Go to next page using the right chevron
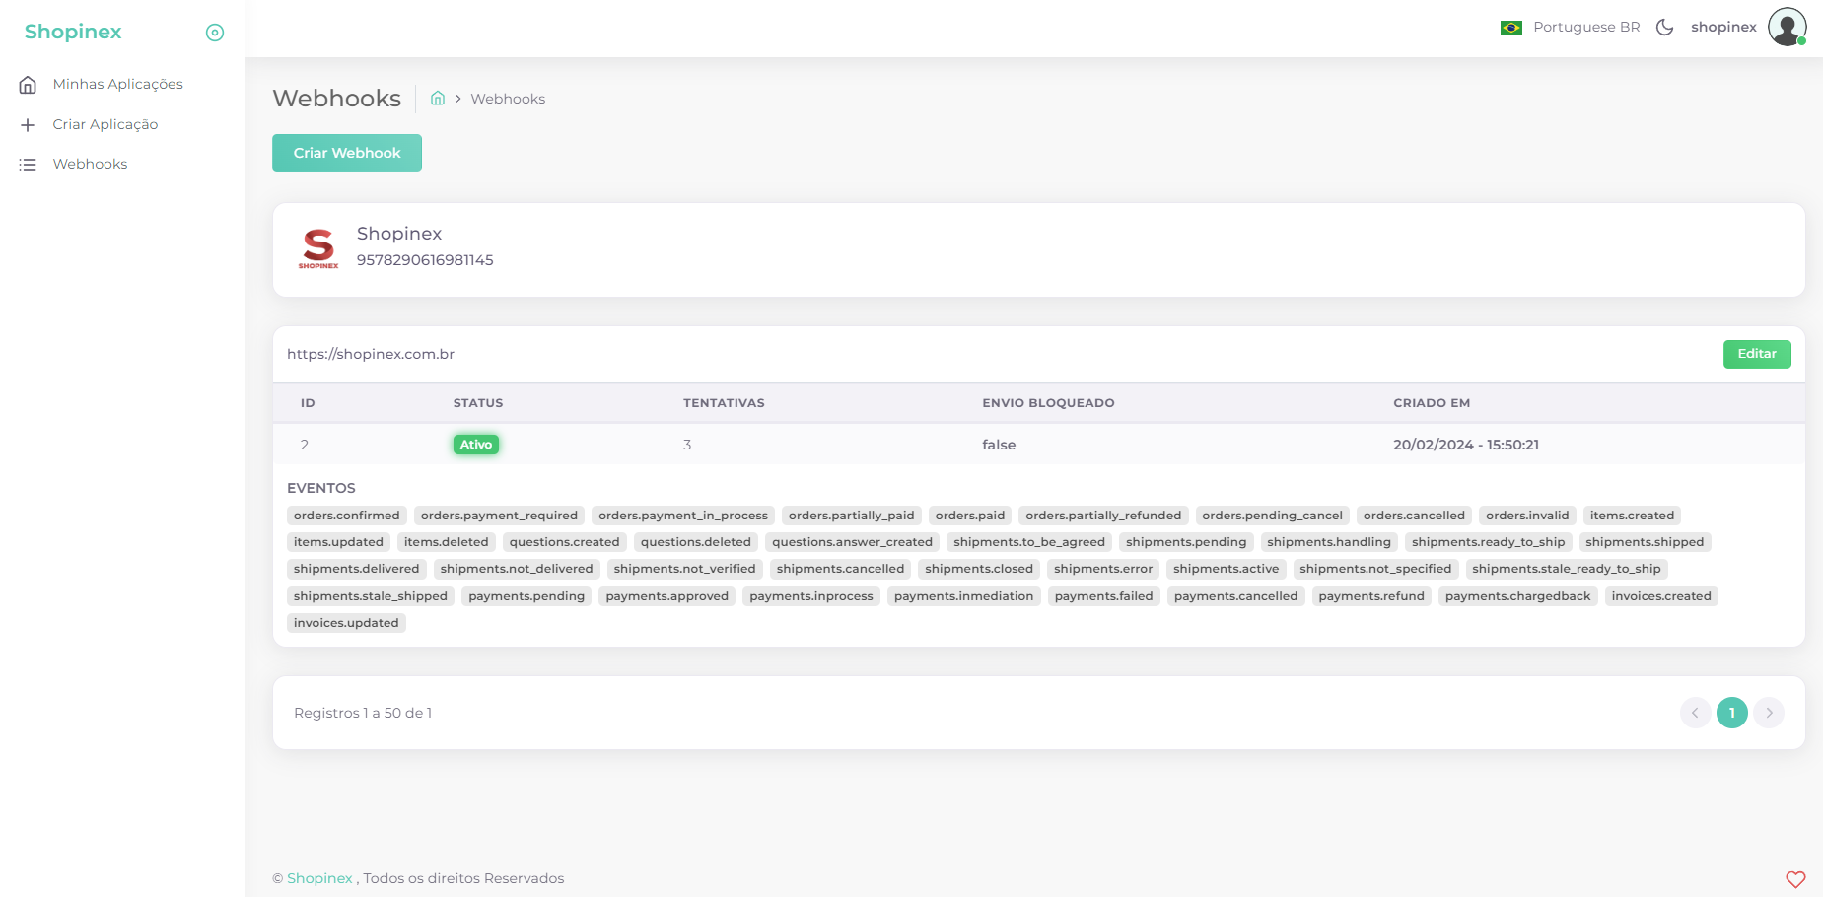Screen dimensions: 1823x897 1769,713
